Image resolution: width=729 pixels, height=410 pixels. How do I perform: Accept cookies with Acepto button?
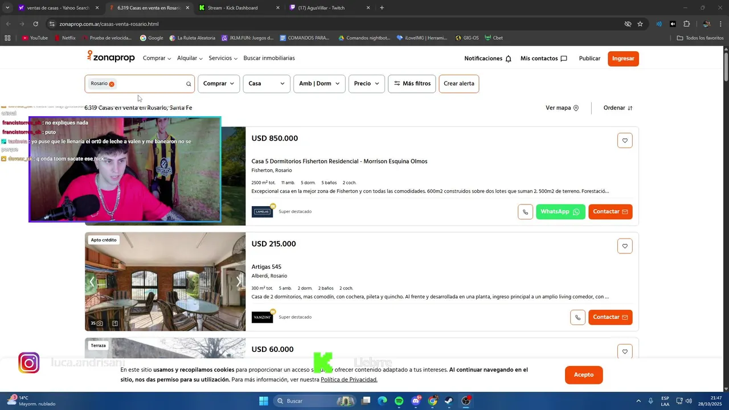coord(584,375)
